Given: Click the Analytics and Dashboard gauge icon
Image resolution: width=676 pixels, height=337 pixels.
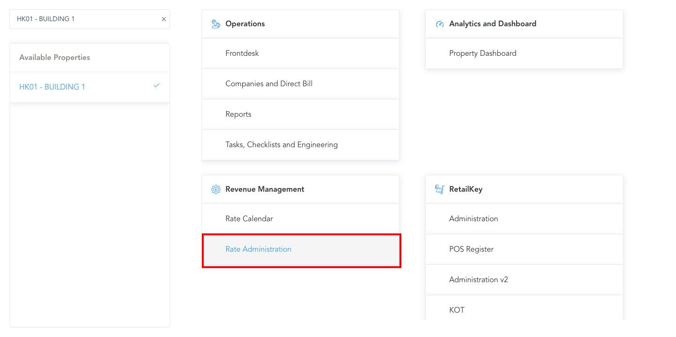Looking at the screenshot, I should point(439,23).
